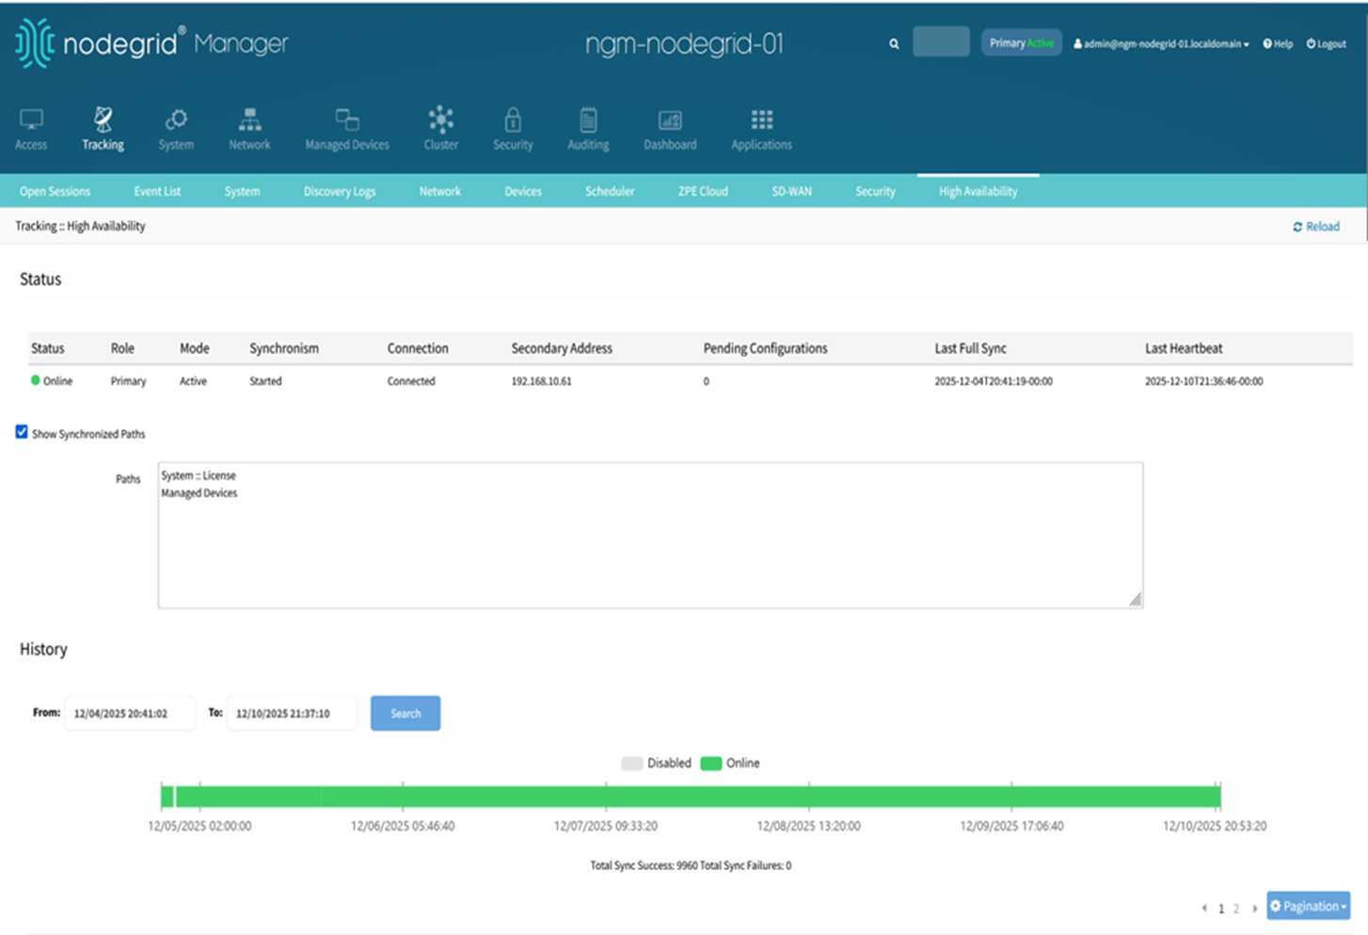
Task: Toggle the Online legend item in chart
Action: coord(730,763)
